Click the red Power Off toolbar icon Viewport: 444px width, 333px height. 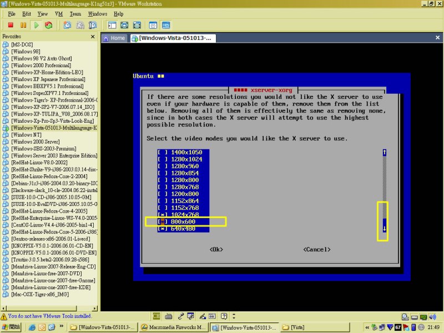(11, 25)
